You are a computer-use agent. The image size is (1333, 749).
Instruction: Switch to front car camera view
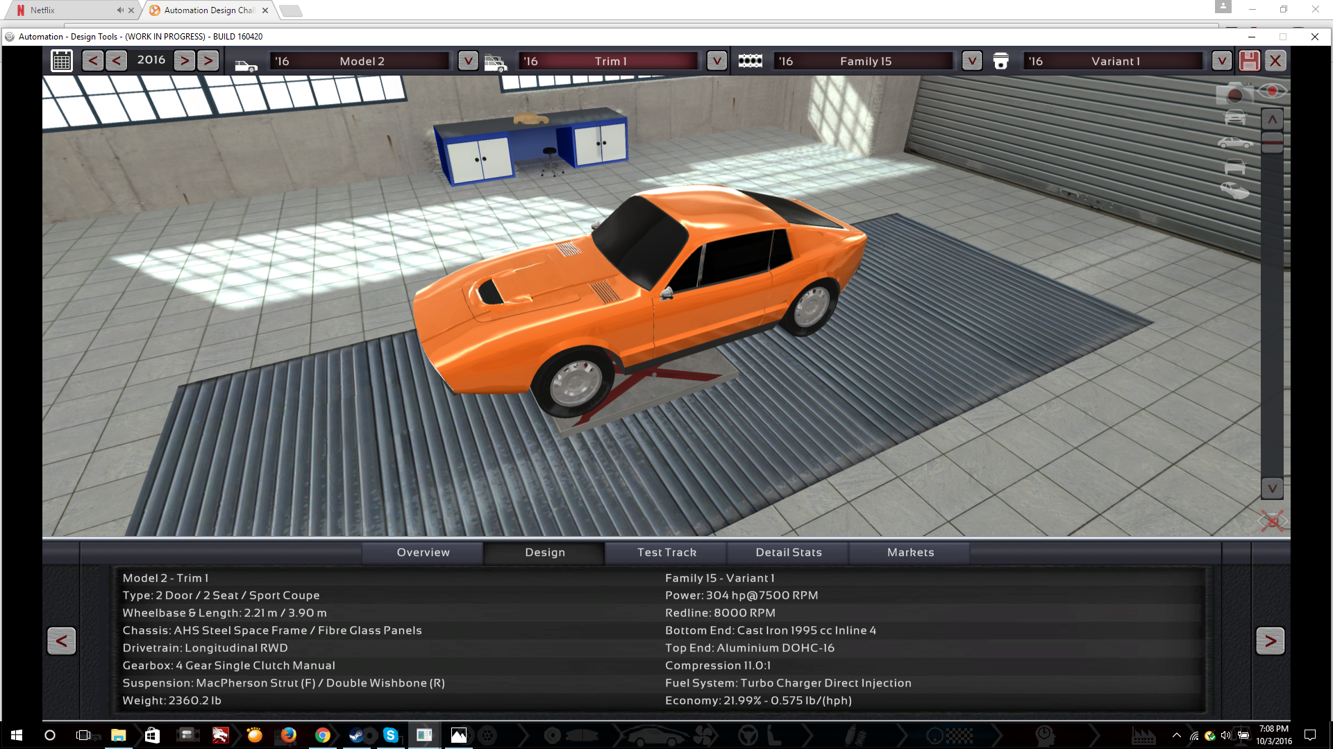coord(1235,118)
